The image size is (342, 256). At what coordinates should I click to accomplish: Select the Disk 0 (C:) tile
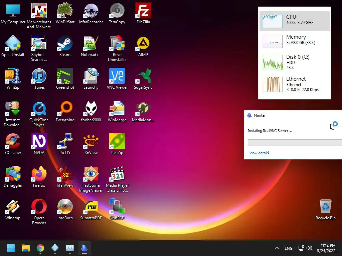click(295, 62)
